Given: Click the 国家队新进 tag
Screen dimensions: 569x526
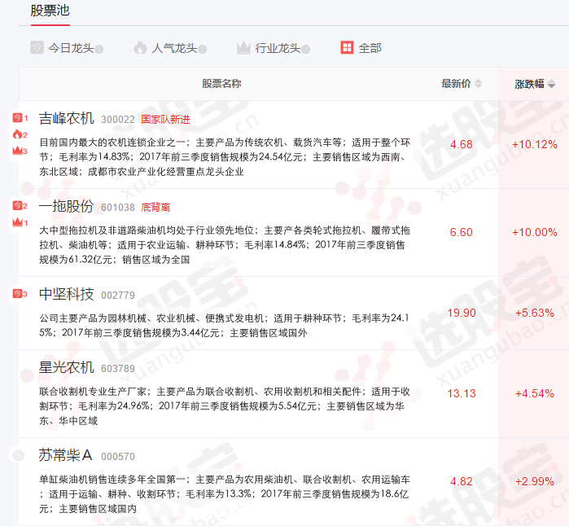Looking at the screenshot, I should click(x=165, y=120).
